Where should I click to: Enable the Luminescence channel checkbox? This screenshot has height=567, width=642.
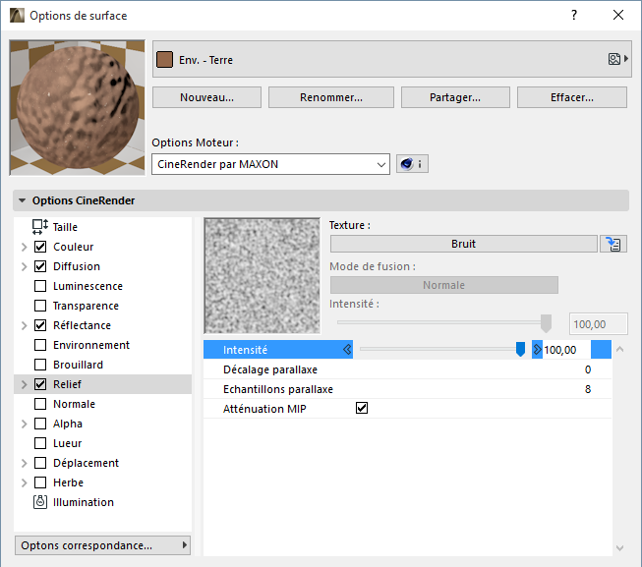pyautogui.click(x=40, y=286)
